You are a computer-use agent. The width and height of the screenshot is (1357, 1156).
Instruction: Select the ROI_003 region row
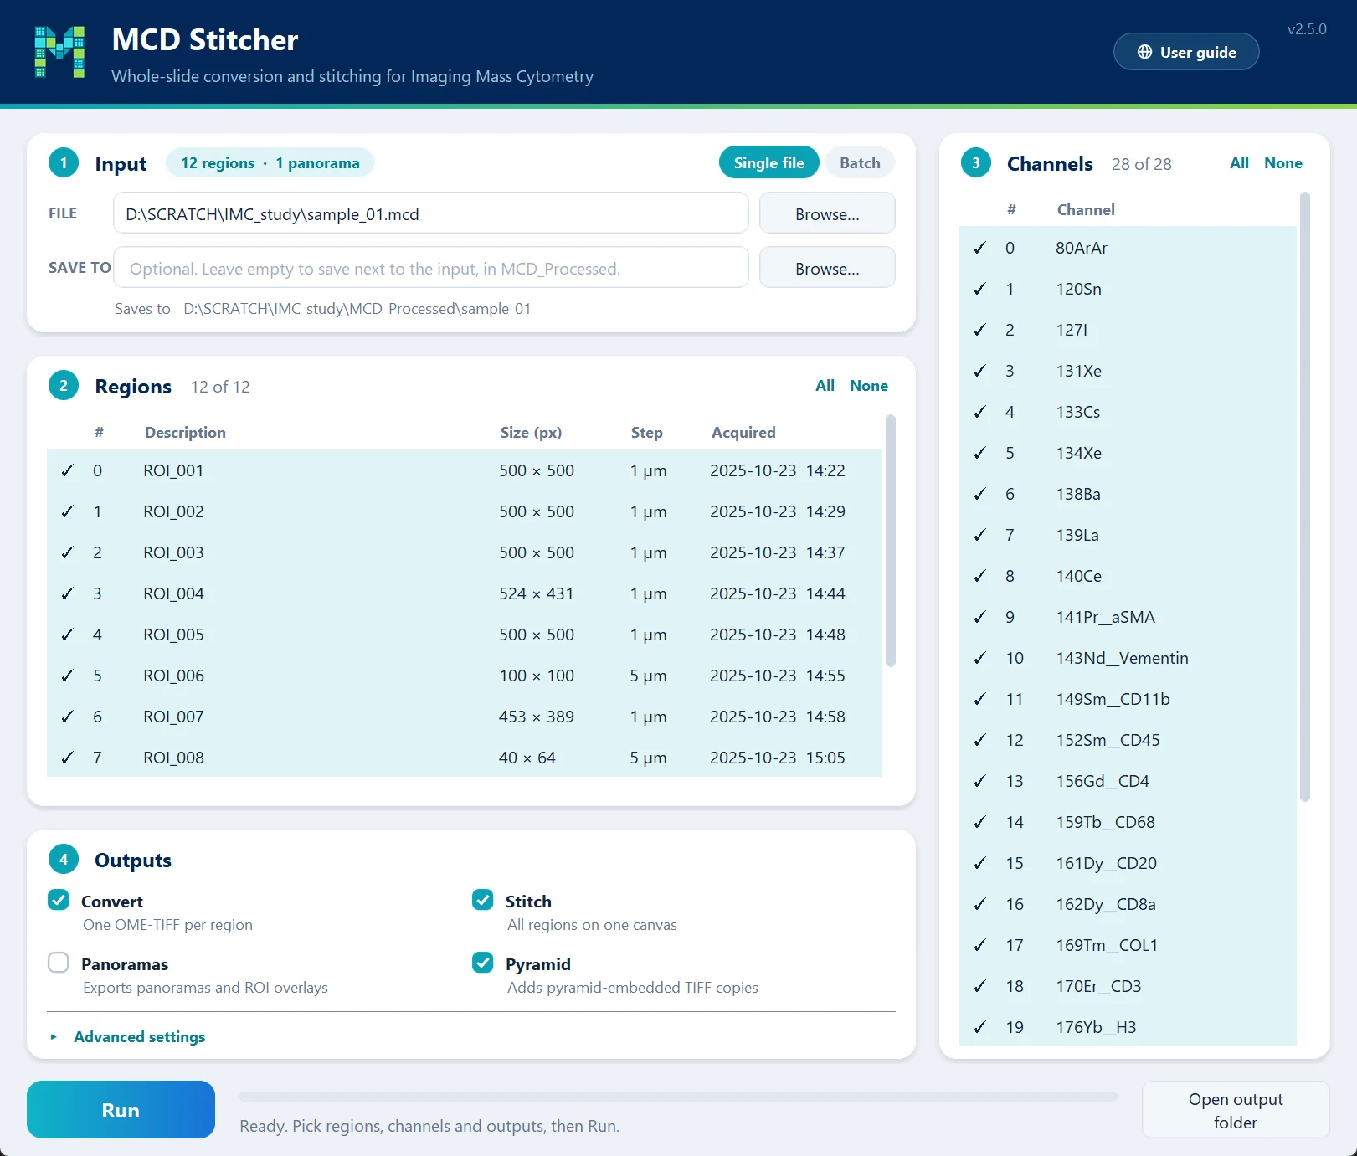tap(465, 552)
